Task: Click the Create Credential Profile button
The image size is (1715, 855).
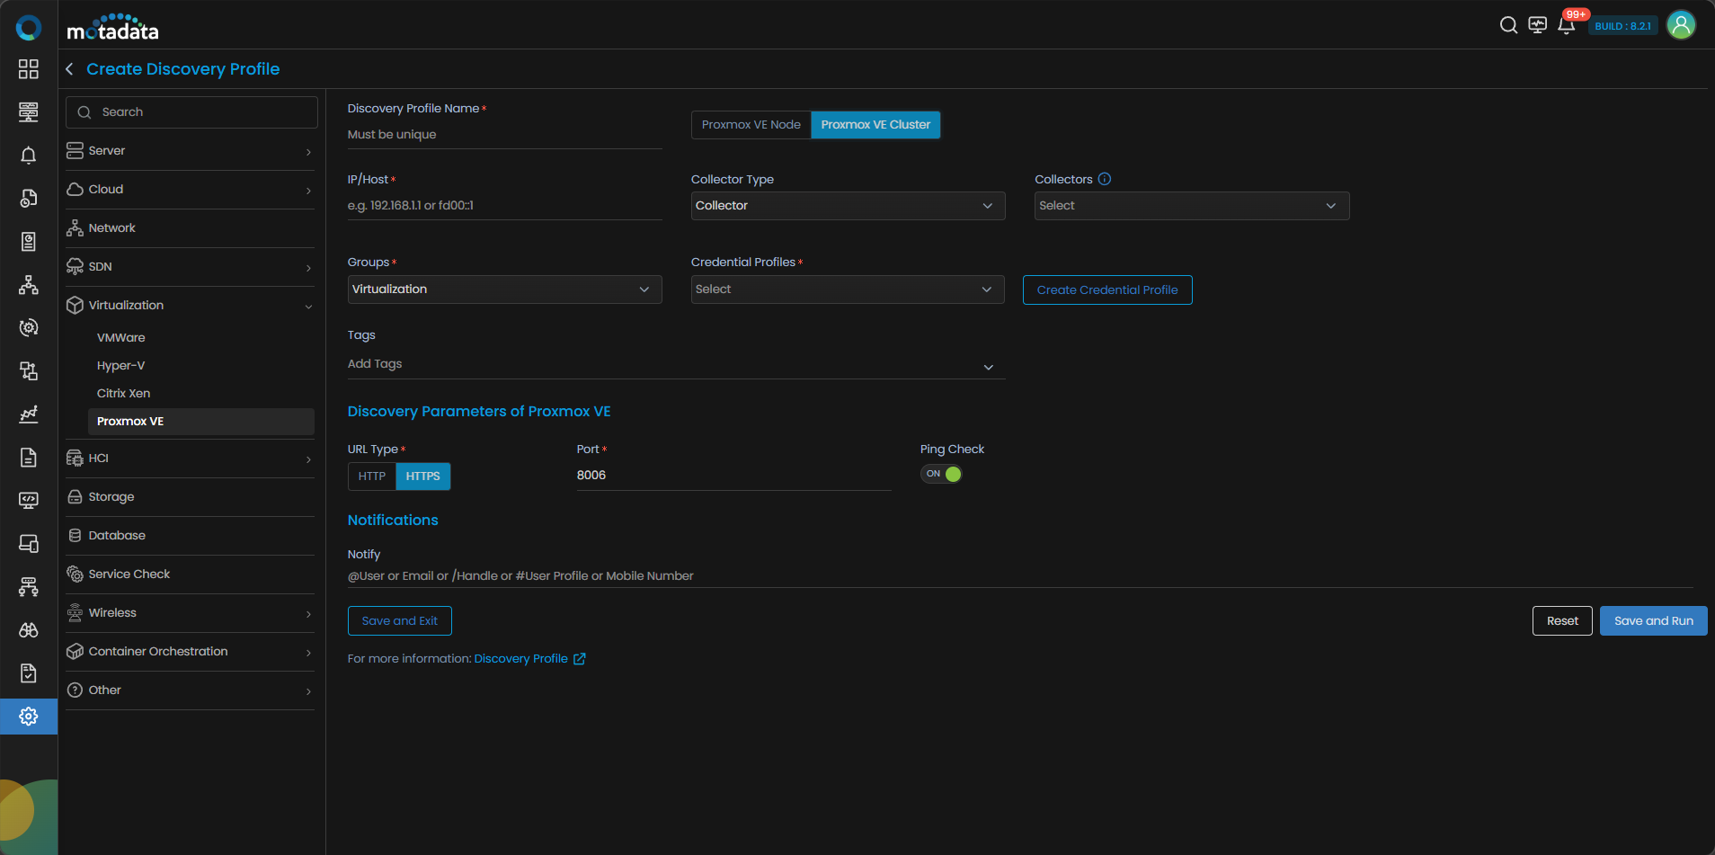Action: (1106, 290)
